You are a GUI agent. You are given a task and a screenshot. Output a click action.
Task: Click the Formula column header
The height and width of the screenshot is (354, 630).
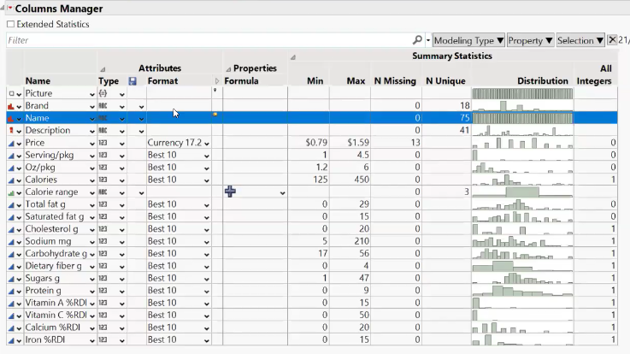coord(241,80)
